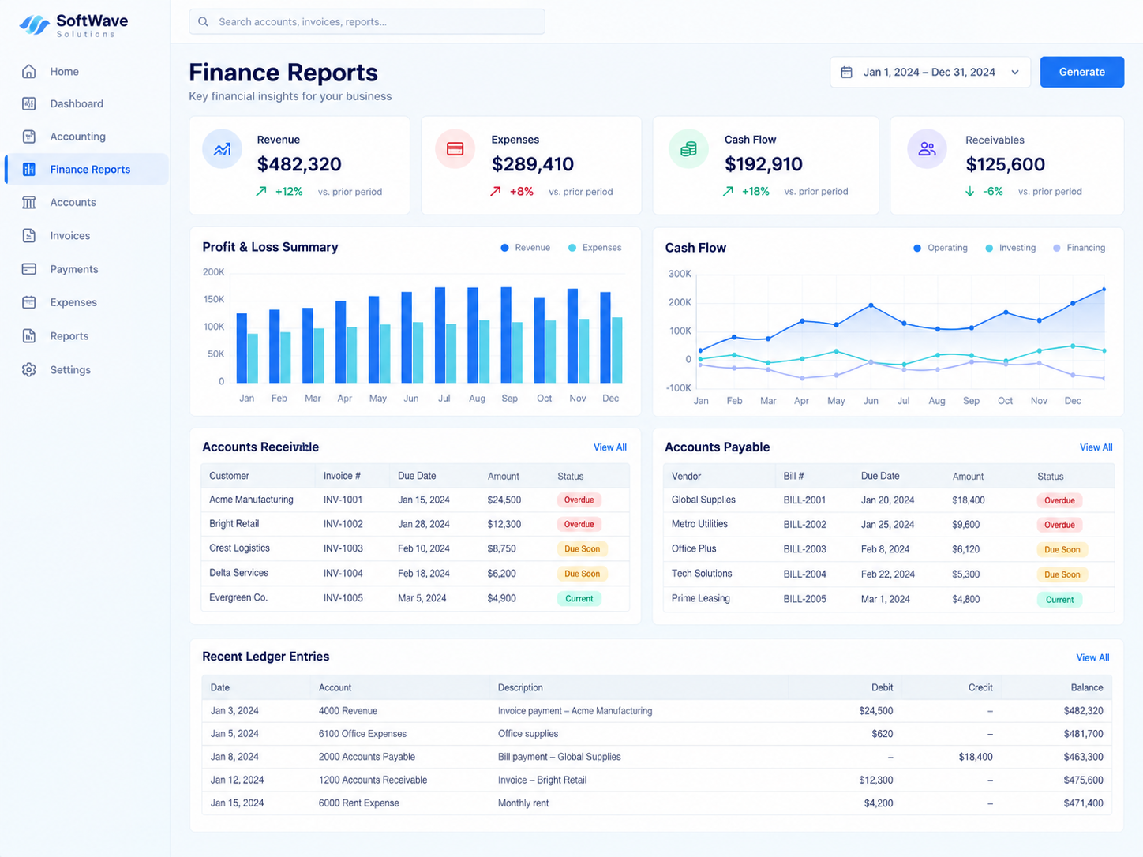
Task: Click the Finance Reports sidebar icon
Action: 29,169
